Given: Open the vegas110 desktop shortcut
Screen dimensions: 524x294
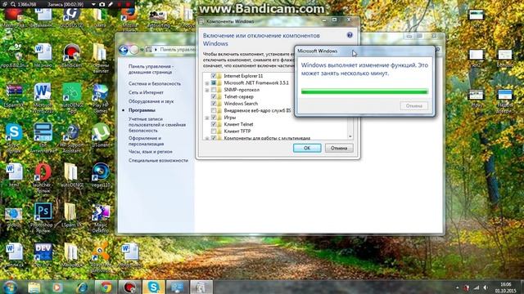Looking at the screenshot, I should pos(101,175).
